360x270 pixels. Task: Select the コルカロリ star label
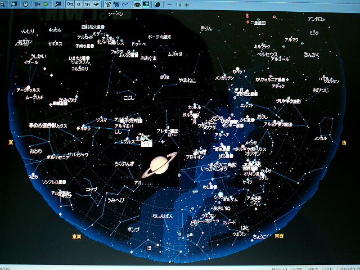(x=80, y=69)
